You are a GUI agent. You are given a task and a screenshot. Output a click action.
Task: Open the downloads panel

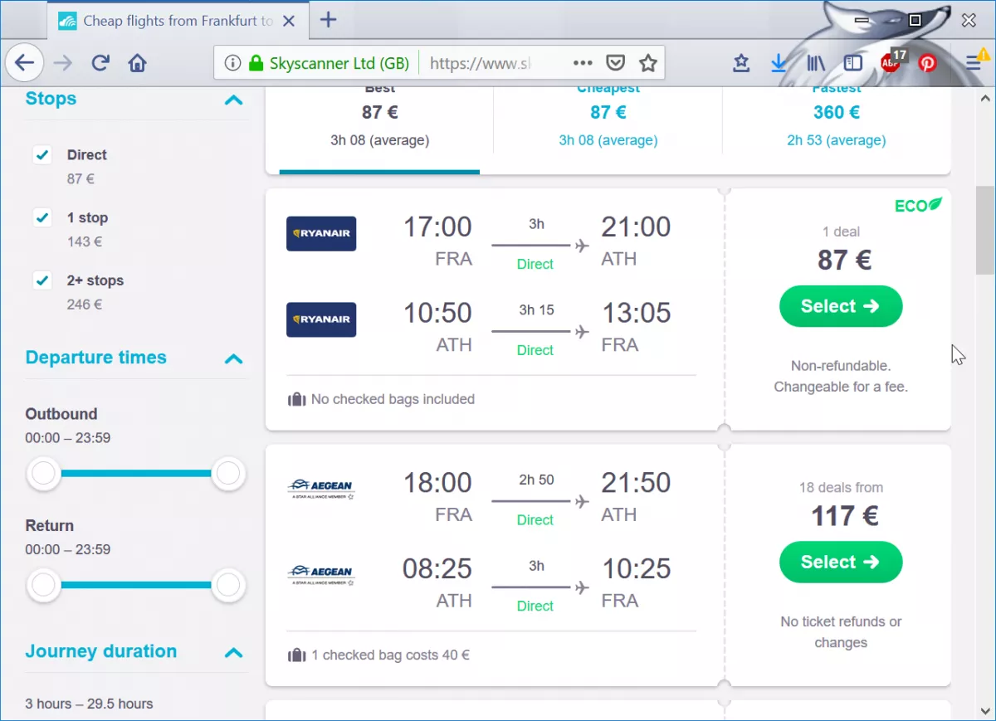click(779, 63)
